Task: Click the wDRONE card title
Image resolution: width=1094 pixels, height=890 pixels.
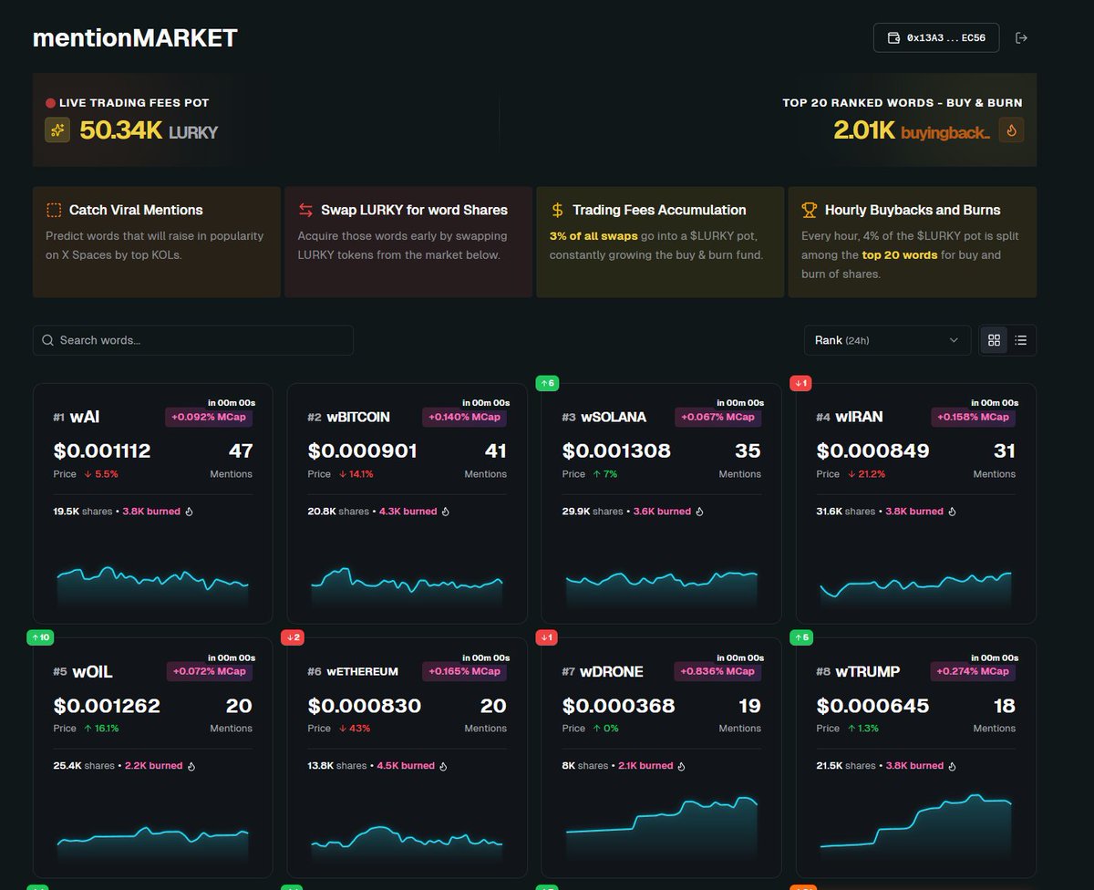Action: [612, 672]
